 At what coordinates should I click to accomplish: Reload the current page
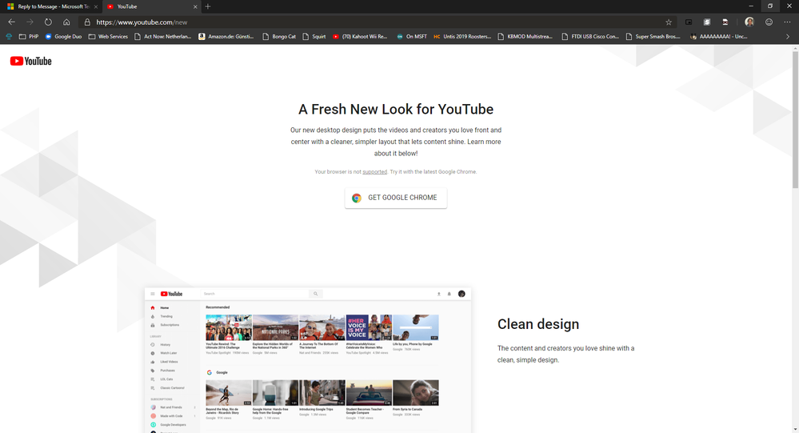[x=48, y=22]
